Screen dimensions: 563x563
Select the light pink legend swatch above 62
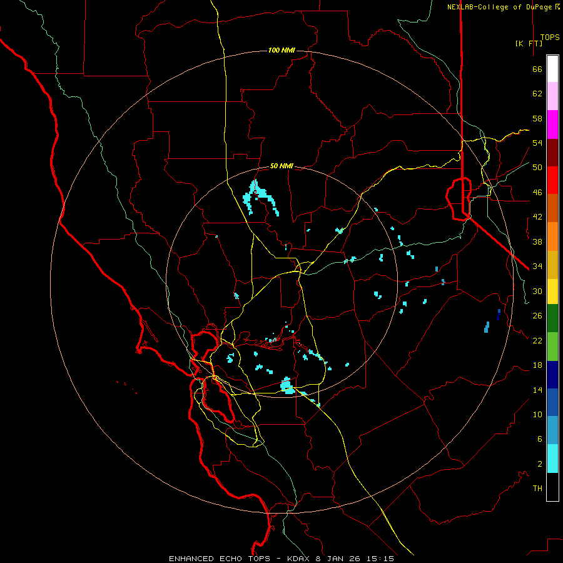coord(552,96)
